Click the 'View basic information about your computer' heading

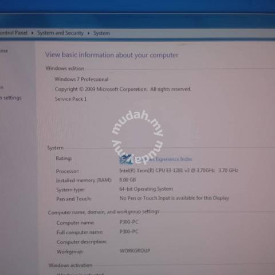tap(112, 55)
